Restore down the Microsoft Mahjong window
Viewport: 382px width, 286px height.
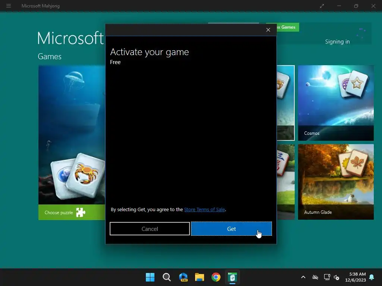[356, 6]
